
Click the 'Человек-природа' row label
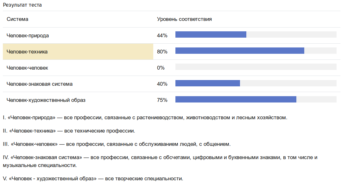point(28,35)
